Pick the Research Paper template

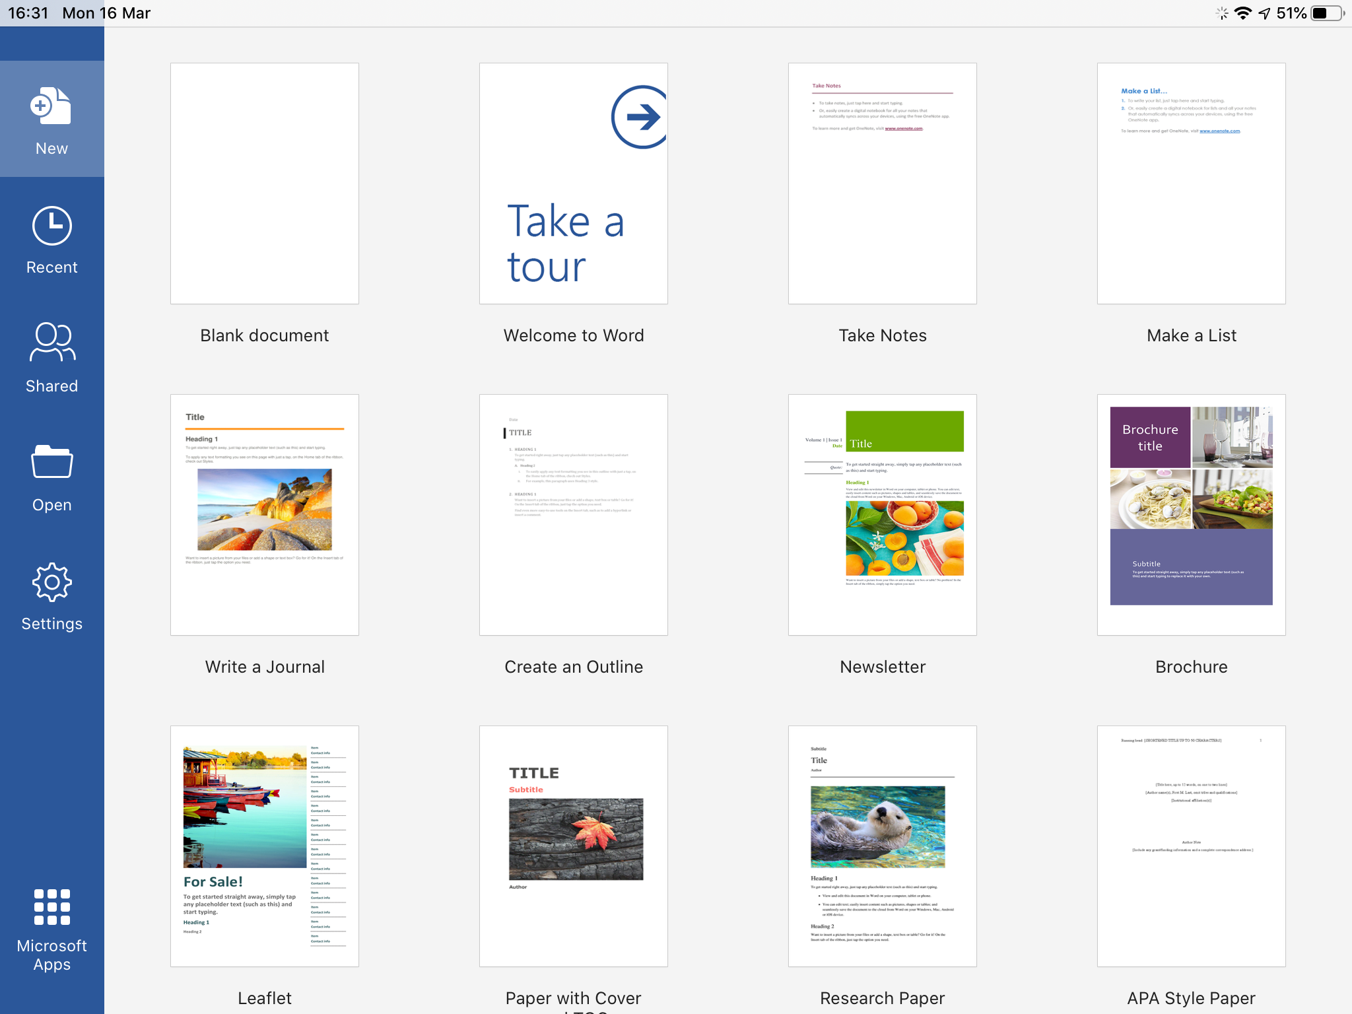(882, 846)
